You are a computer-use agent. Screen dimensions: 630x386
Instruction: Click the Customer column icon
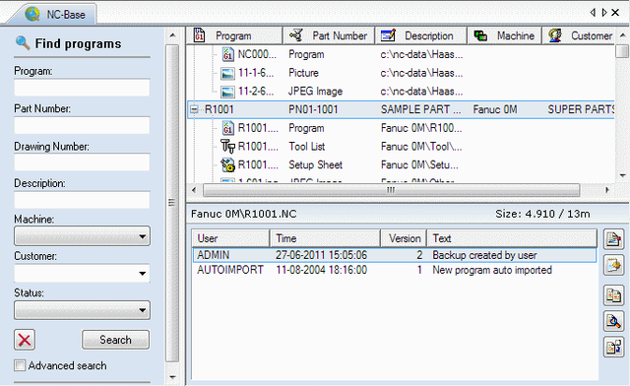(555, 35)
